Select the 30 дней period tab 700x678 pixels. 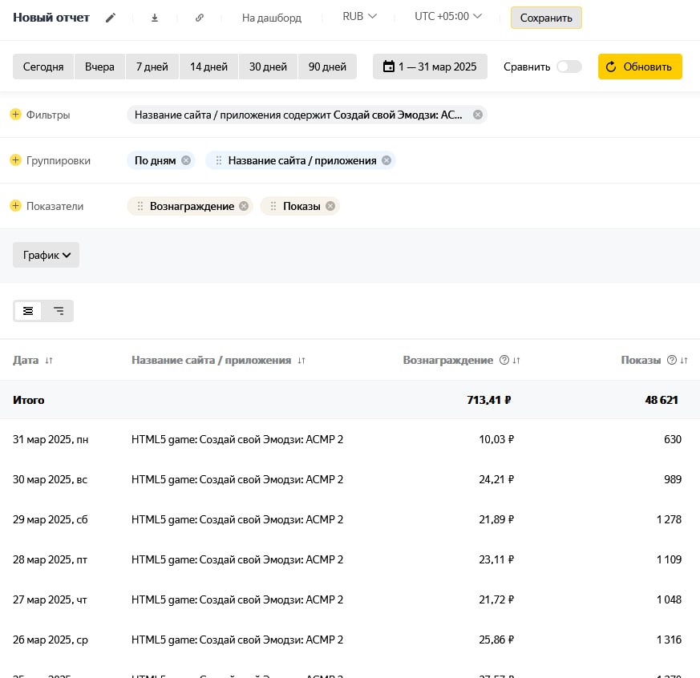pyautogui.click(x=268, y=67)
